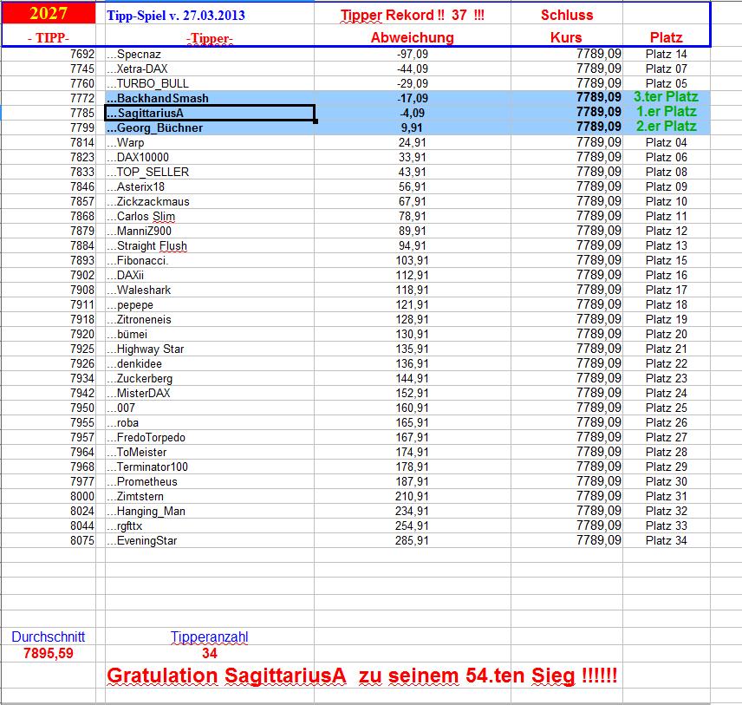Click the '...DAX10000' tipper cell
The height and width of the screenshot is (705, 742).
tap(209, 157)
